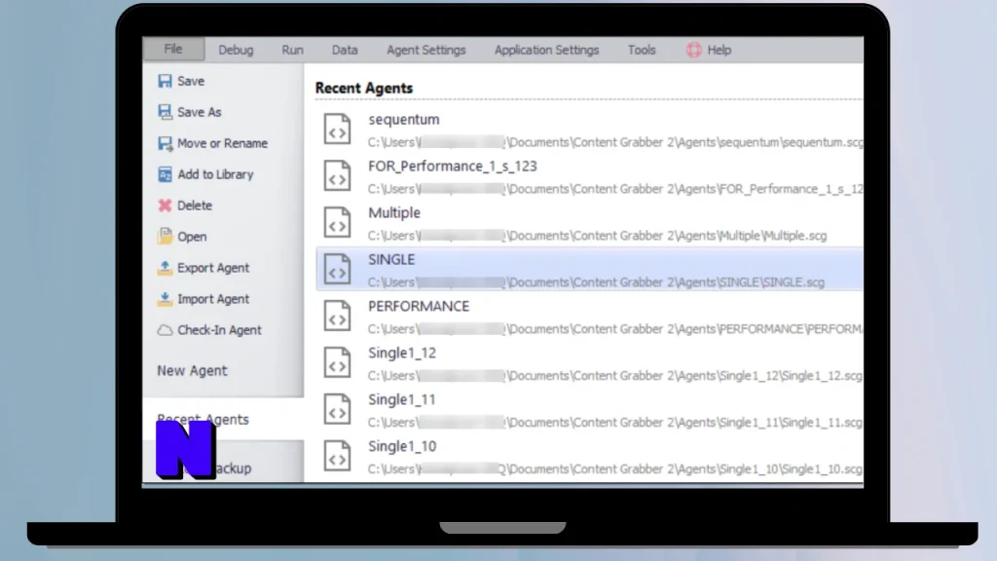The image size is (997, 561).
Task: Open the Run menu
Action: [x=292, y=50]
